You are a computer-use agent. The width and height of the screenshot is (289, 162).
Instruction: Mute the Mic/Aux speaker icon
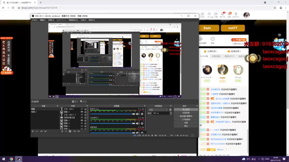coord(138,114)
